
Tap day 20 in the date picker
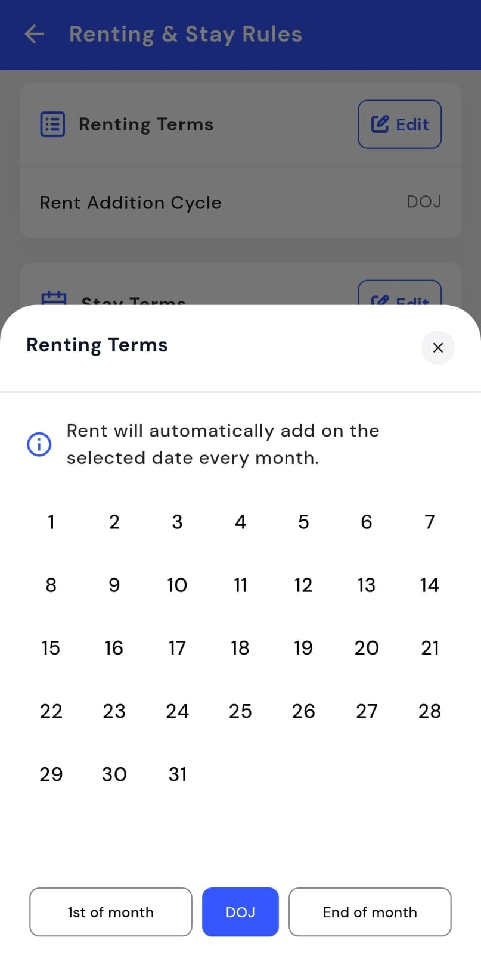(367, 648)
